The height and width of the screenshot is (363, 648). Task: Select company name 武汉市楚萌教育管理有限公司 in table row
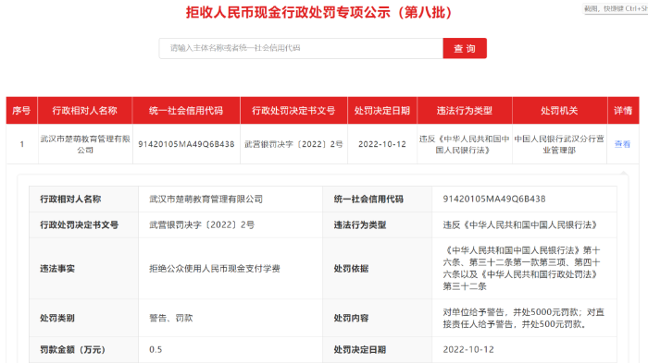[85, 144]
